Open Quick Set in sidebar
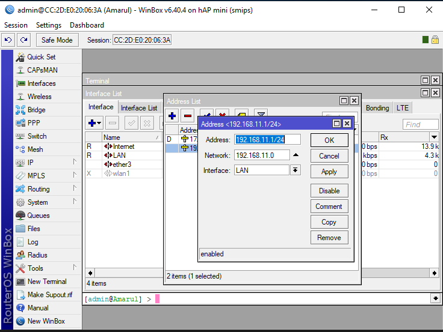The width and height of the screenshot is (443, 332). click(x=48, y=57)
